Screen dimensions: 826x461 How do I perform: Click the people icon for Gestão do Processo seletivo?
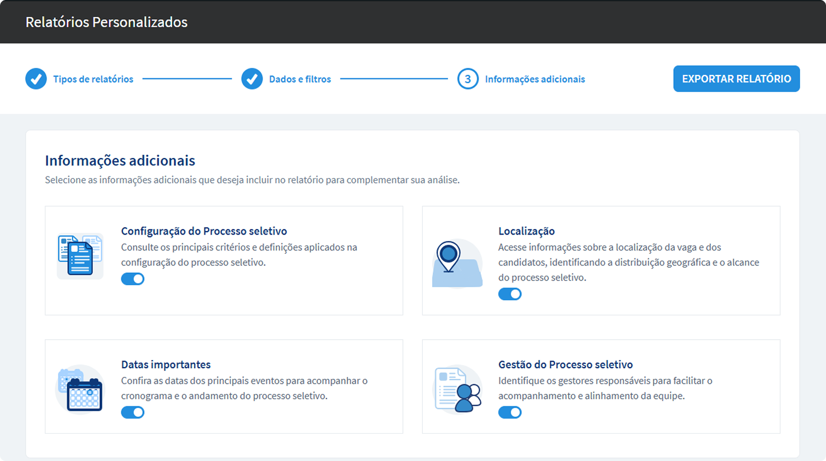[458, 389]
